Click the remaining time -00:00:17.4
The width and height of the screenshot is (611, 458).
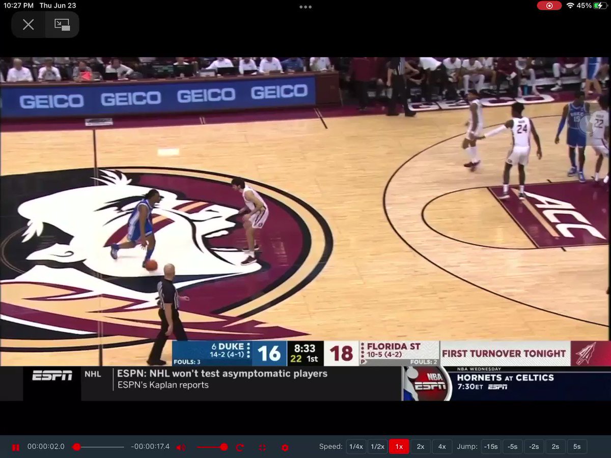coord(150,447)
